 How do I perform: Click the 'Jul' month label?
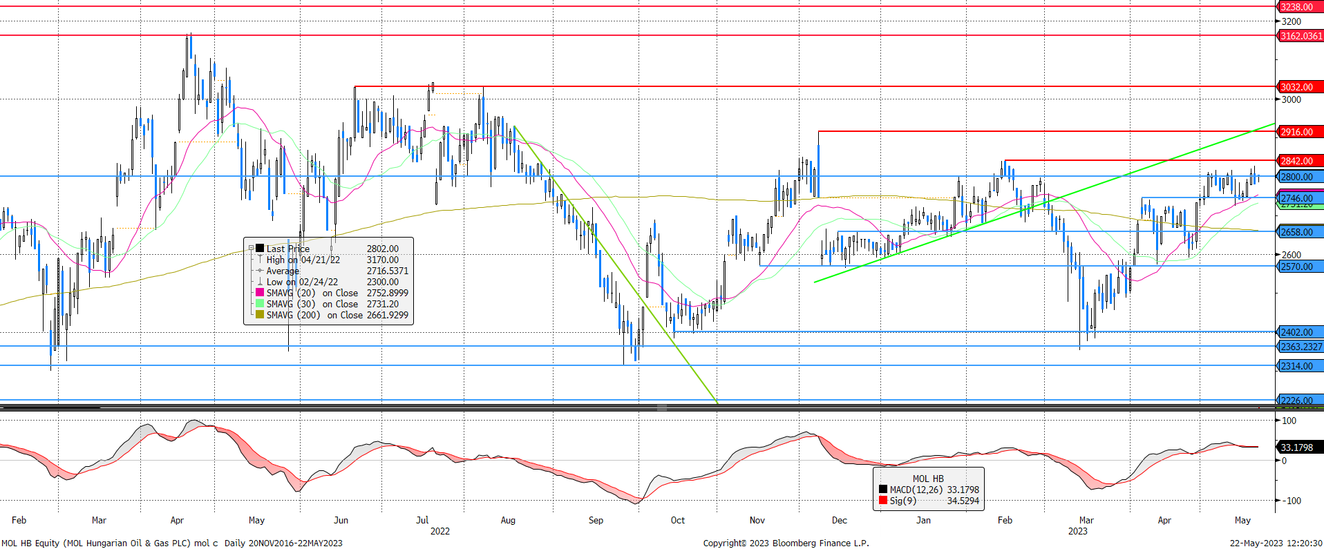coord(422,520)
